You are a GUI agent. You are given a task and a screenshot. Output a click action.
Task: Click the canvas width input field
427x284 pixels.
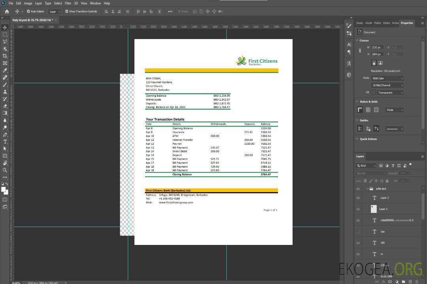tap(377, 47)
